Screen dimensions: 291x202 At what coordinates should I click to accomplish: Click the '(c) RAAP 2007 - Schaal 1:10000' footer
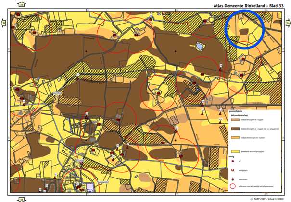pos(267,199)
